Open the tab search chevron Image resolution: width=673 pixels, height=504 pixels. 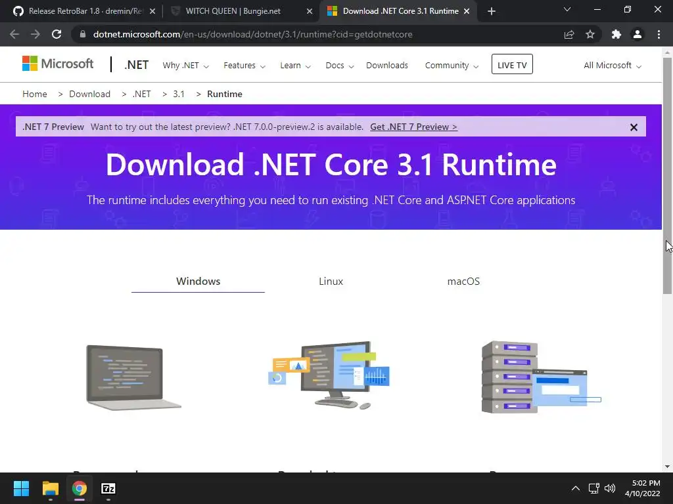point(567,9)
